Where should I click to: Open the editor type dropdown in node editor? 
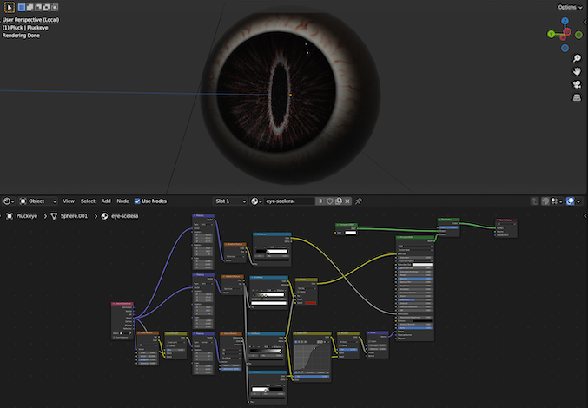pos(9,201)
